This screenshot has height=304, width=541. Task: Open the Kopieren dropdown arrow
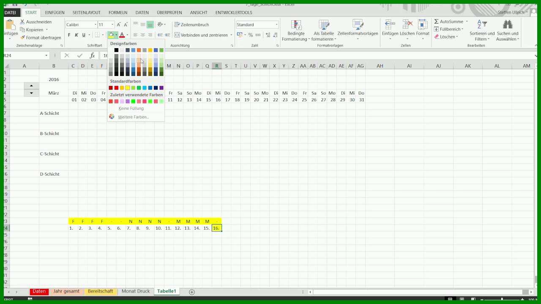tap(46, 30)
